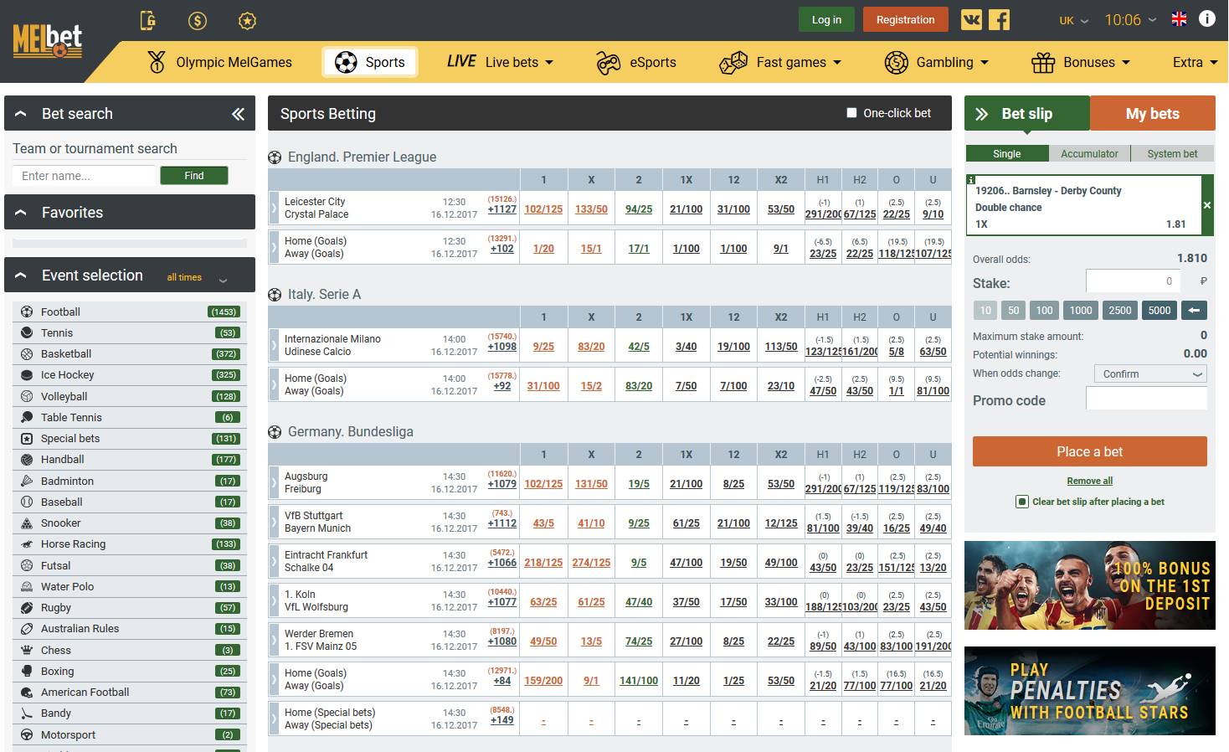The width and height of the screenshot is (1229, 752).
Task: Select Ice Hockey in the sports list
Action: coord(130,375)
